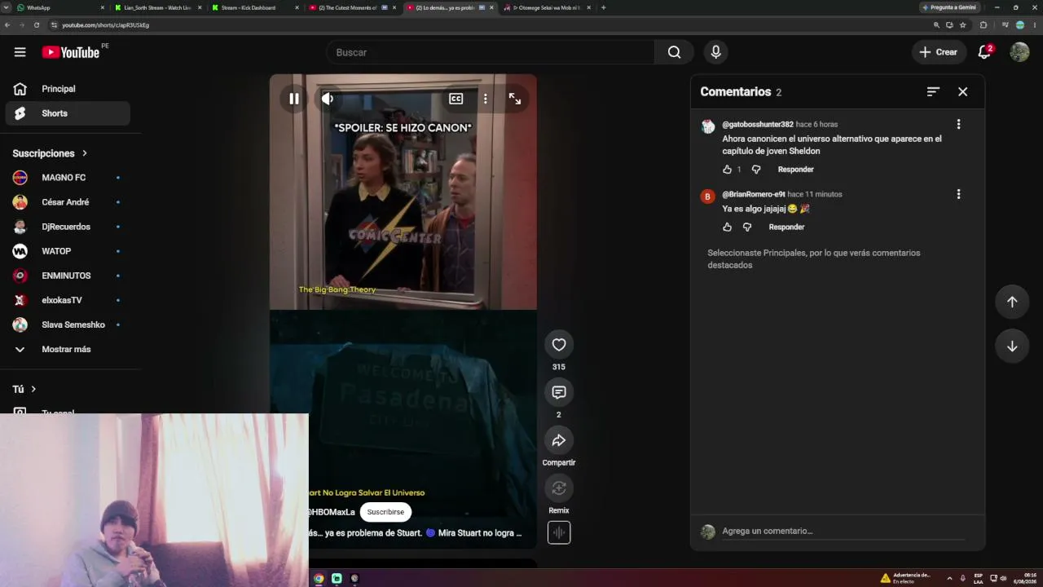Open Shorts in the sidebar
The height and width of the screenshot is (587, 1043).
68,113
